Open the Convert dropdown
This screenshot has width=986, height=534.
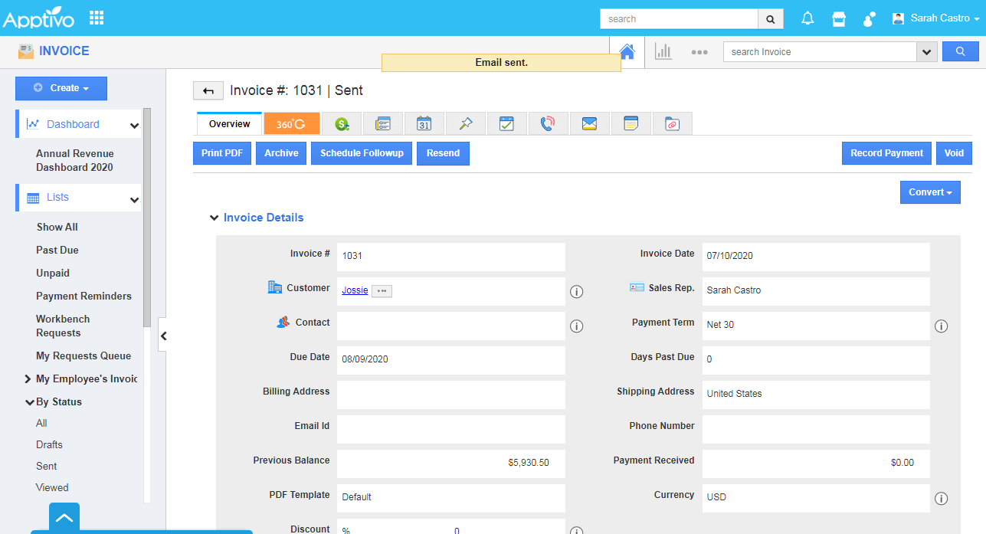pyautogui.click(x=929, y=192)
